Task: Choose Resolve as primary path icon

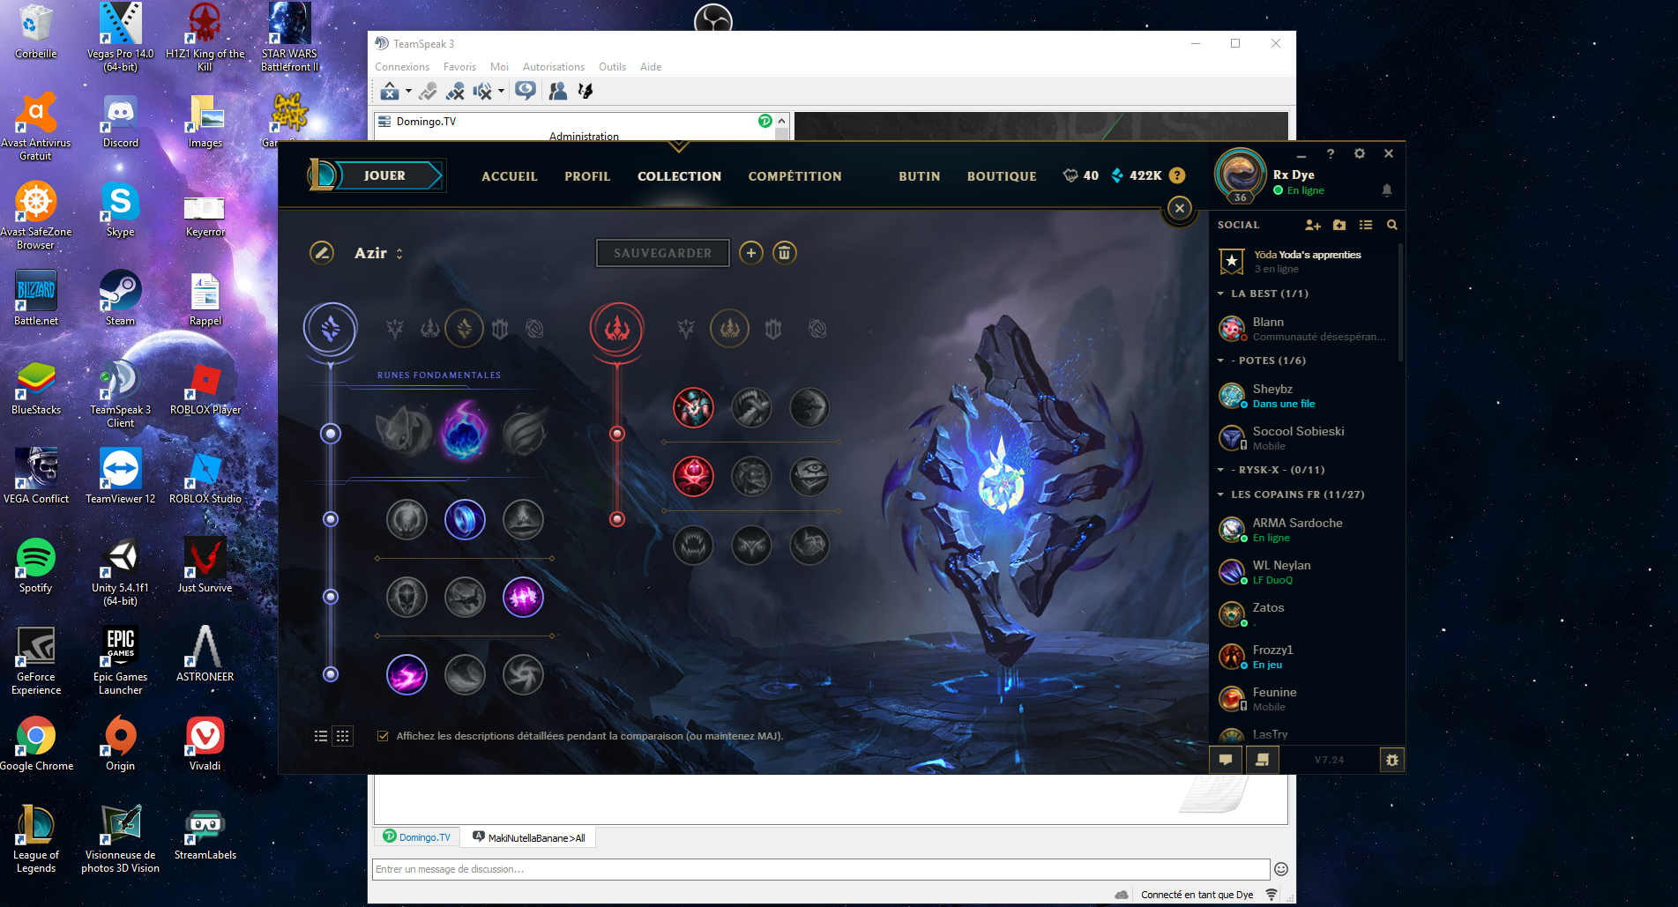Action: click(x=500, y=329)
